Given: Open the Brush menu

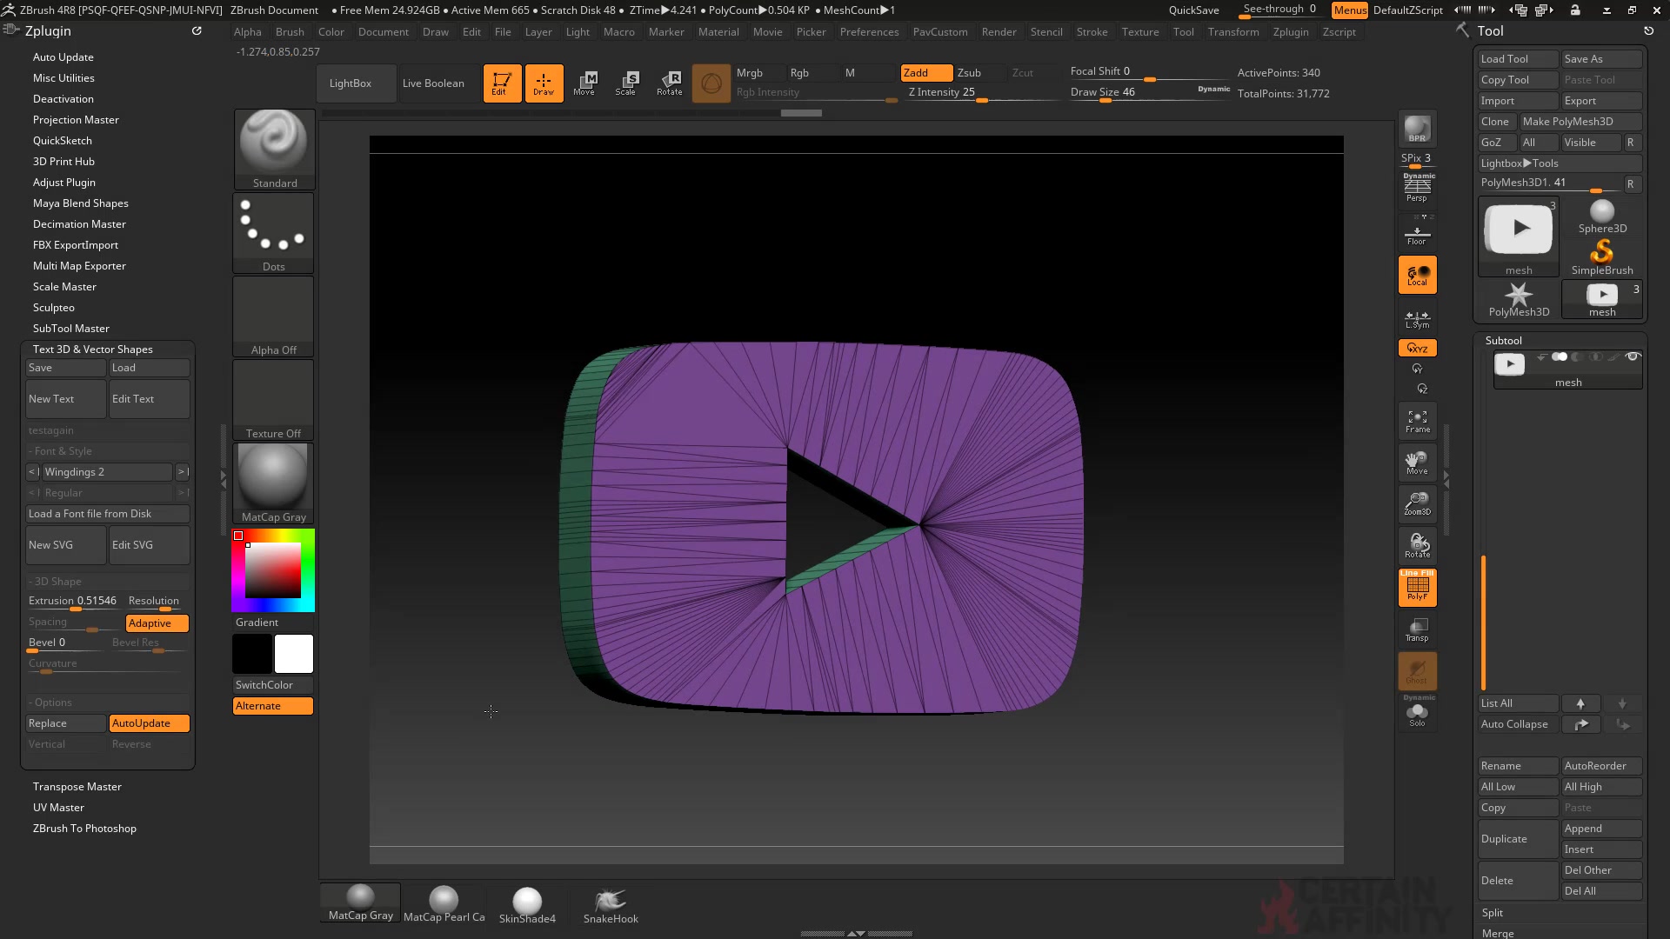Looking at the screenshot, I should click(x=290, y=32).
